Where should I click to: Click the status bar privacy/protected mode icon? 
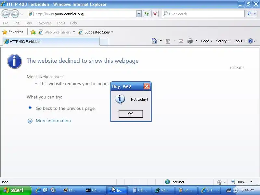[x=219, y=182]
